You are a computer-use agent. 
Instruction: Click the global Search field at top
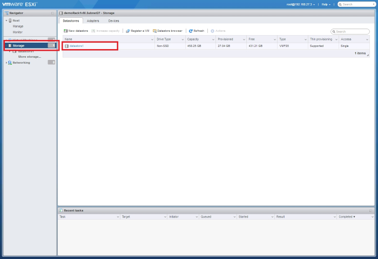point(357,4)
